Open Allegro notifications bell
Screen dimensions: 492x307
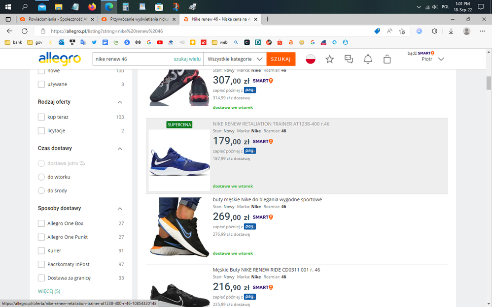coord(368,59)
